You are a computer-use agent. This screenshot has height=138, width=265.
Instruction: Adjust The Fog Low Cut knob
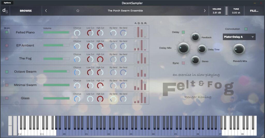[x=90, y=59]
